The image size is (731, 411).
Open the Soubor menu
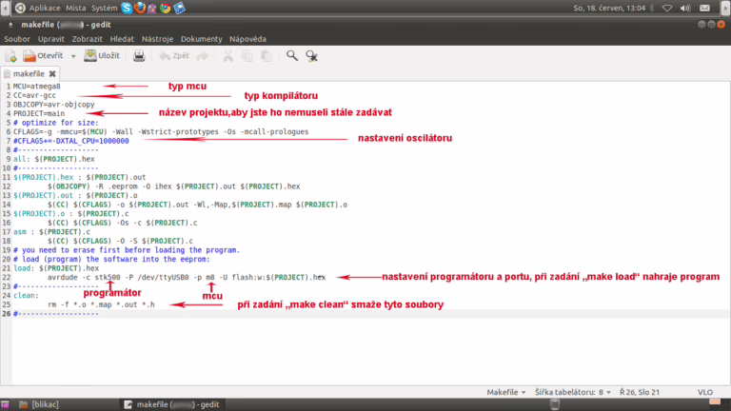pos(17,39)
